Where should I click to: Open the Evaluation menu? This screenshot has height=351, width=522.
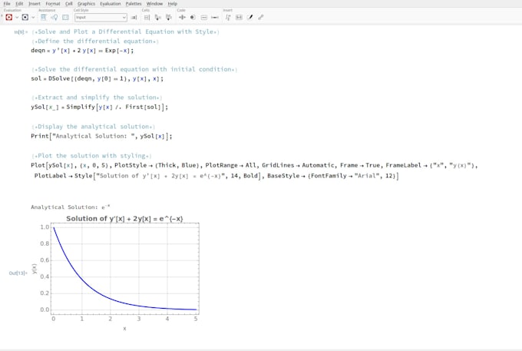pos(111,4)
